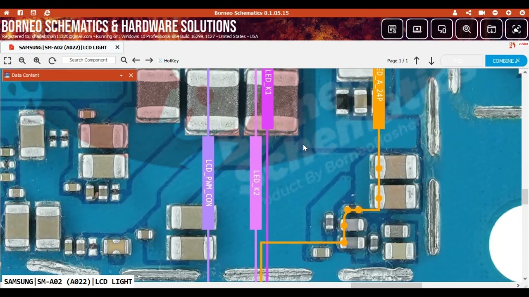Screen dimensions: 529x297
Task: Open the Facebook page icon
Action: [20, 13]
